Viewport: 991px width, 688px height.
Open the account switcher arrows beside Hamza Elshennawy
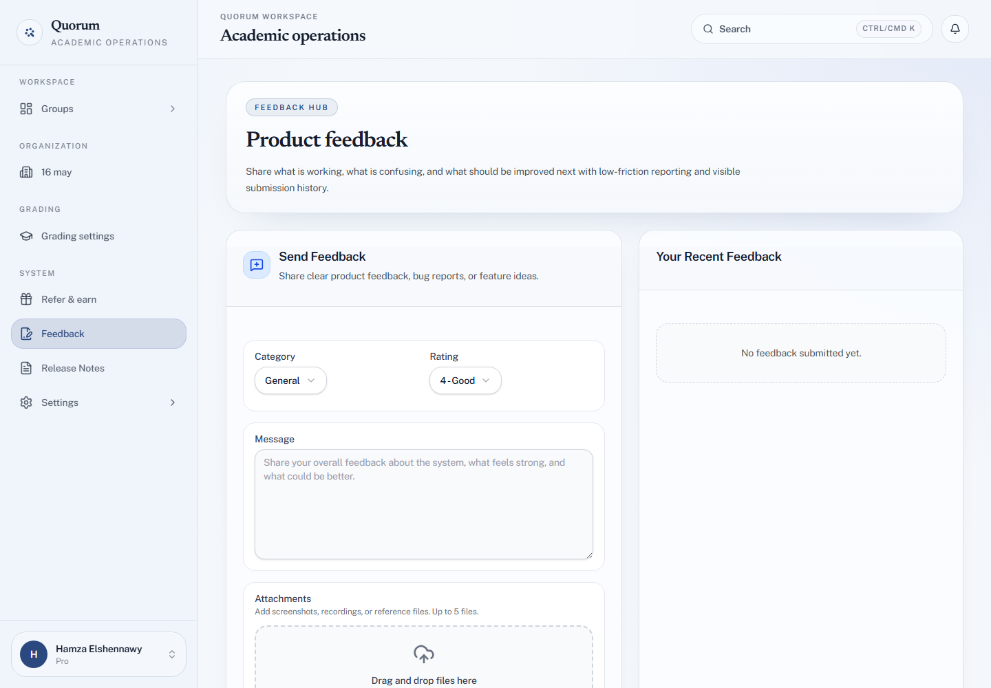[172, 654]
